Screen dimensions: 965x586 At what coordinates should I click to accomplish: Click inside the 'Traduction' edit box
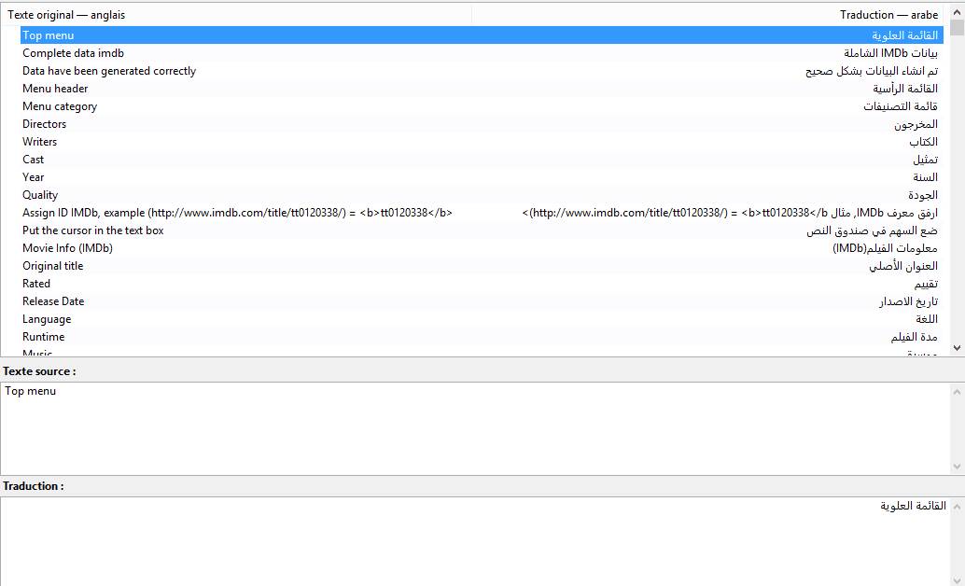click(474, 542)
